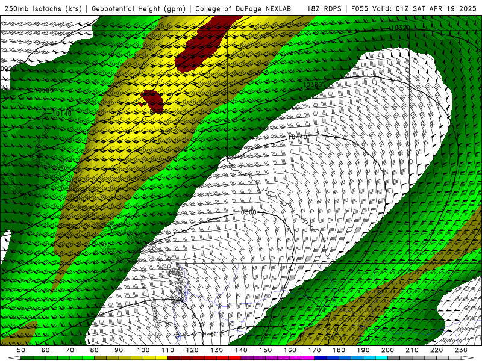
Task: Click the 150 value on the color scale
Action: click(266, 350)
